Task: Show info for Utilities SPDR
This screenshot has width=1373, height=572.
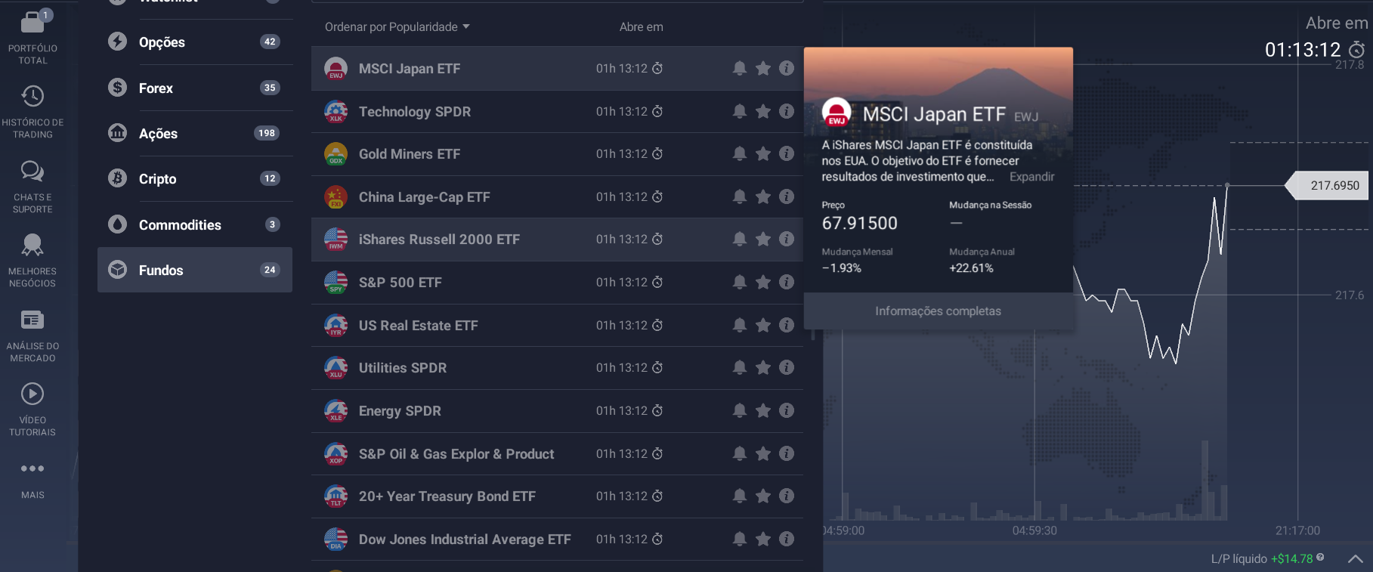Action: (x=787, y=367)
